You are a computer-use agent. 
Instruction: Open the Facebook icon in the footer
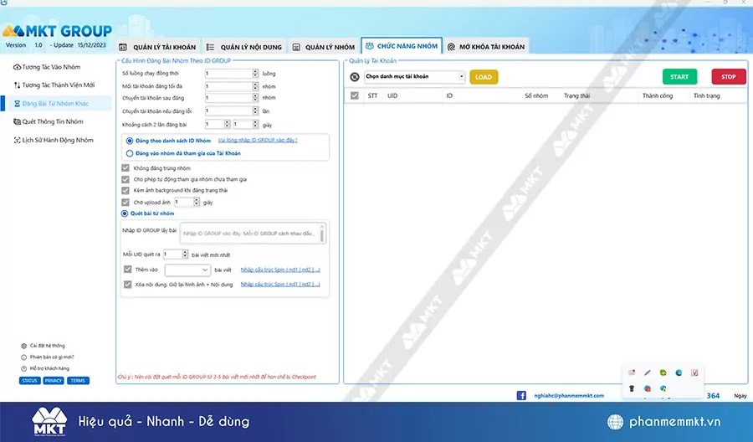(x=521, y=395)
